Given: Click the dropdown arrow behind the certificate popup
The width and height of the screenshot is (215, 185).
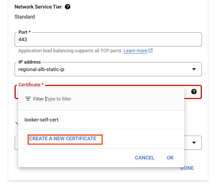Looking at the screenshot, I should 194,143.
